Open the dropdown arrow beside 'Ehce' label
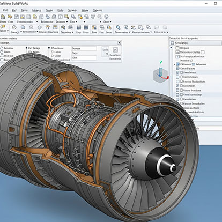 (x=77, y=21)
